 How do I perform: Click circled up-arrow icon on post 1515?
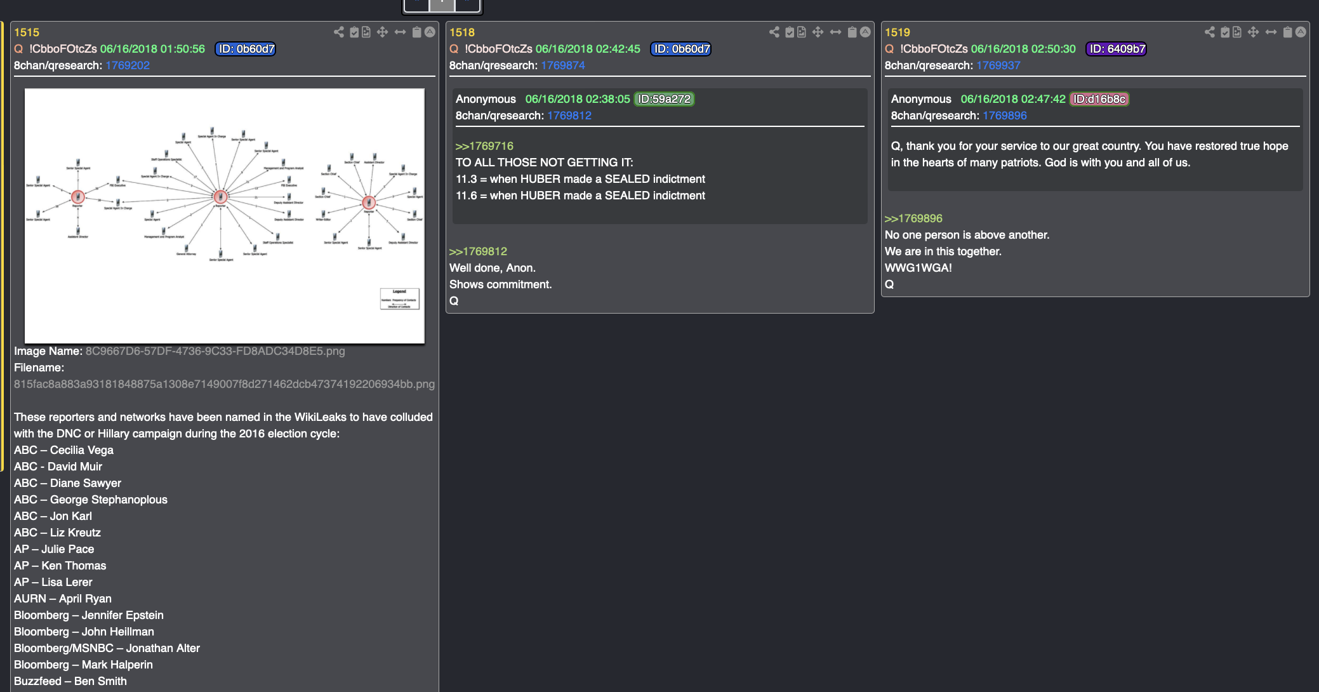430,32
